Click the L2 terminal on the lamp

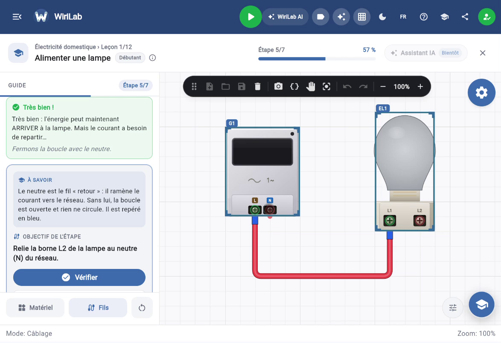[419, 220]
